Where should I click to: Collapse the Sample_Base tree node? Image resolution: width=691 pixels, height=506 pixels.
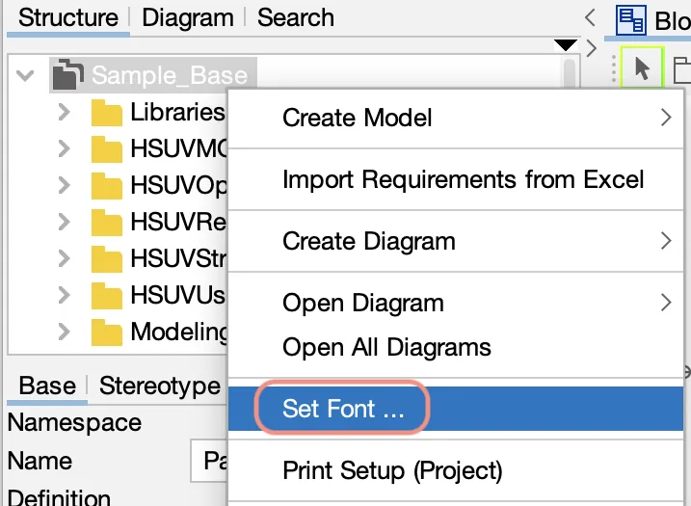click(25, 75)
